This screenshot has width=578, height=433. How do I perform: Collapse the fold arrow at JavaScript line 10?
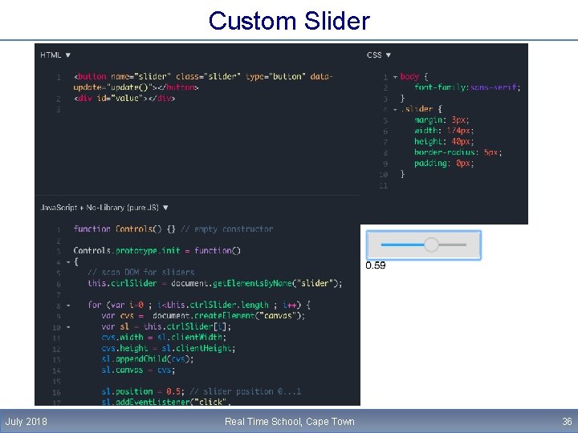click(x=68, y=327)
